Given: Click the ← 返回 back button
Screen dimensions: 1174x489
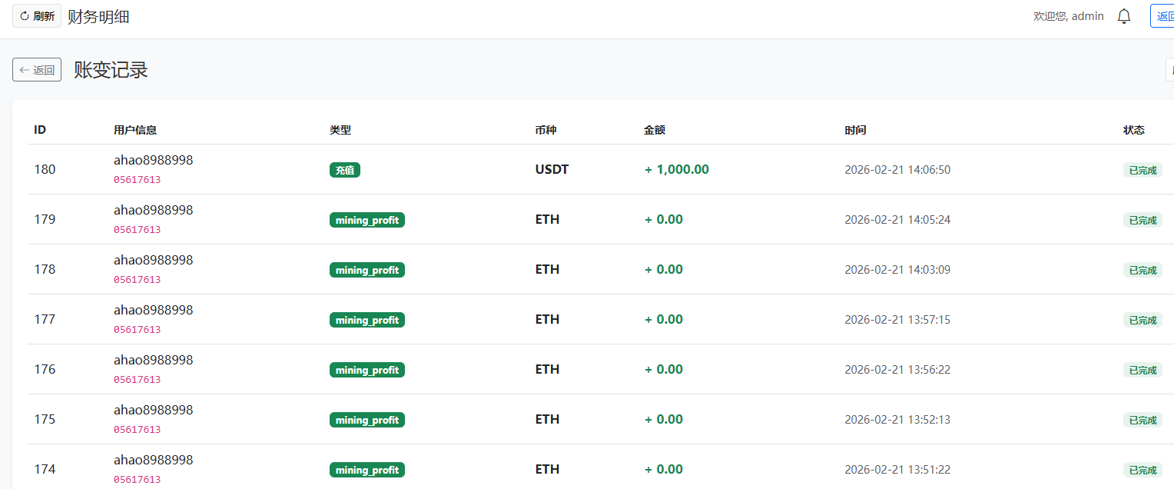Looking at the screenshot, I should tap(37, 70).
